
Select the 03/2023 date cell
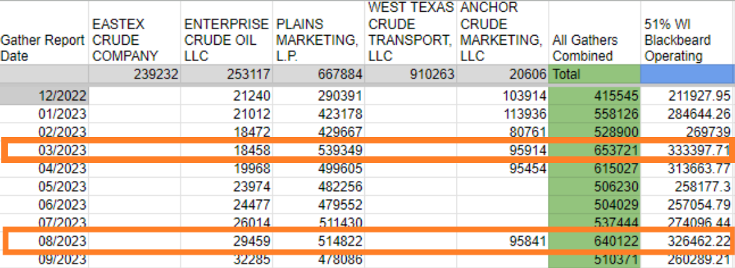click(45, 150)
